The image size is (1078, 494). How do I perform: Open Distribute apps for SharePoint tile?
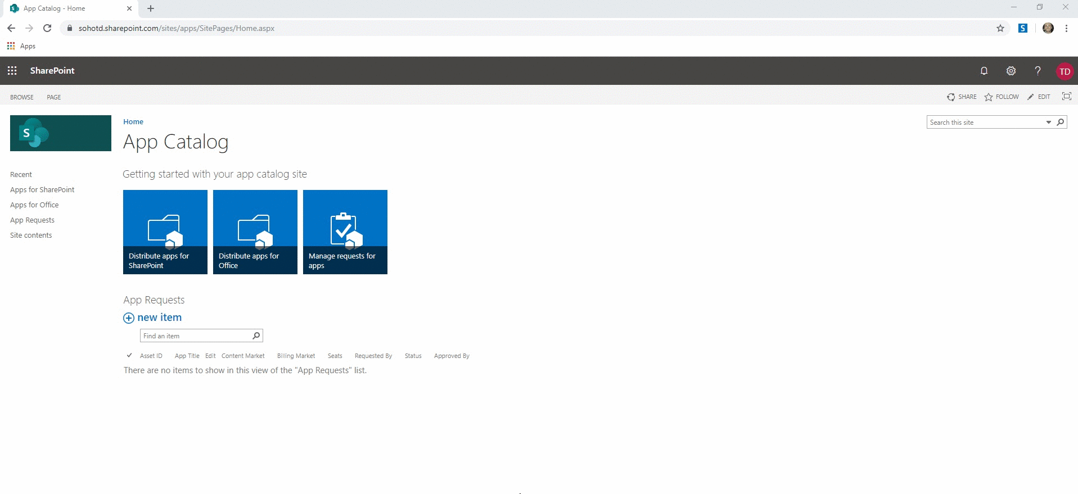click(x=165, y=232)
